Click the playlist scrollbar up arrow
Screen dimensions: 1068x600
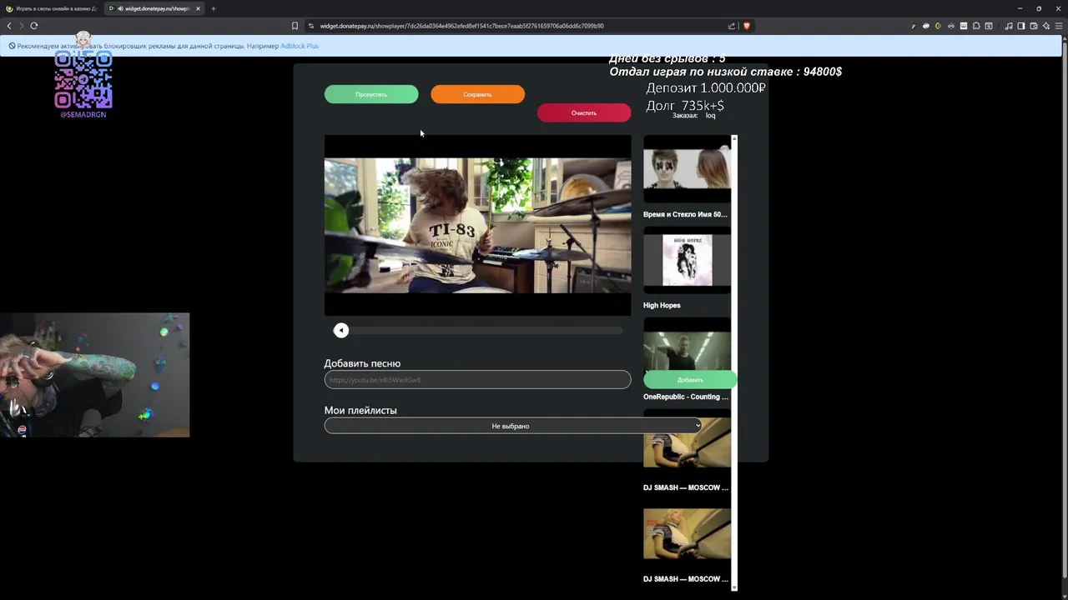coord(734,137)
